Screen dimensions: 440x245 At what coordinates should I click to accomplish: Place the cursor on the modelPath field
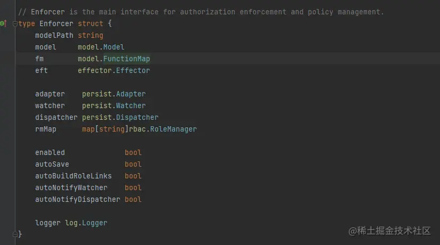(54, 35)
